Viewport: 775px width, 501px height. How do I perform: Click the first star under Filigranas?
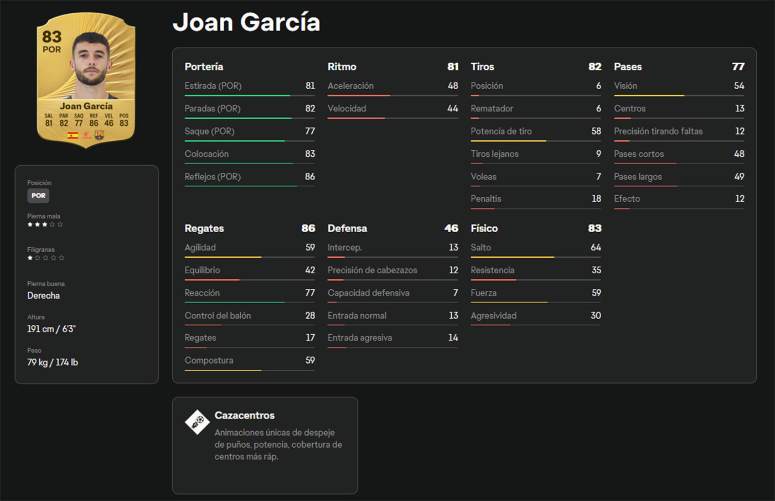(30, 258)
